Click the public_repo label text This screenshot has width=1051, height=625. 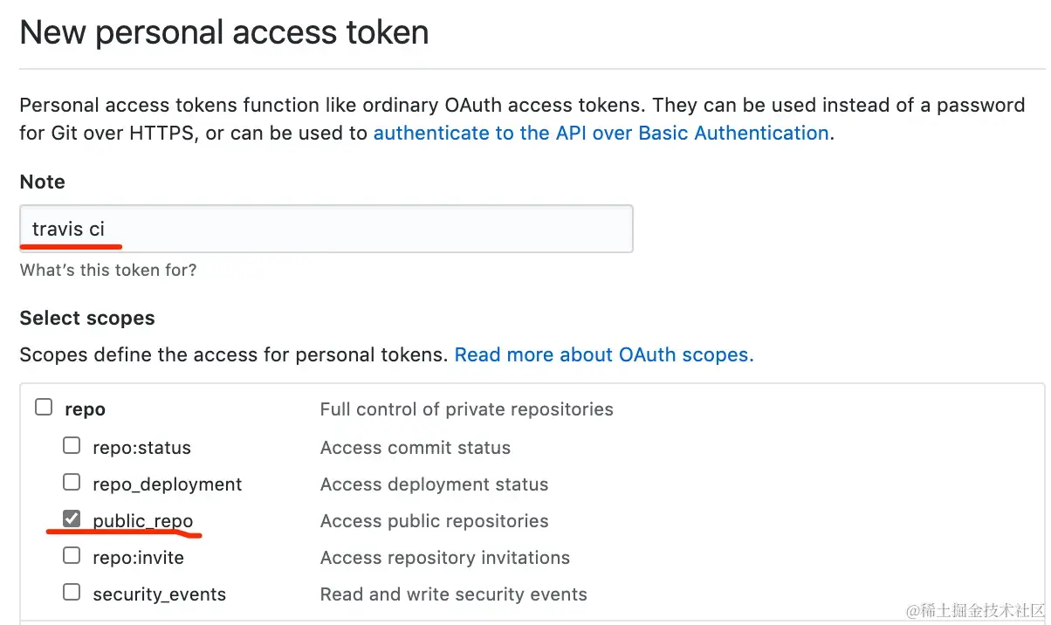(x=142, y=521)
